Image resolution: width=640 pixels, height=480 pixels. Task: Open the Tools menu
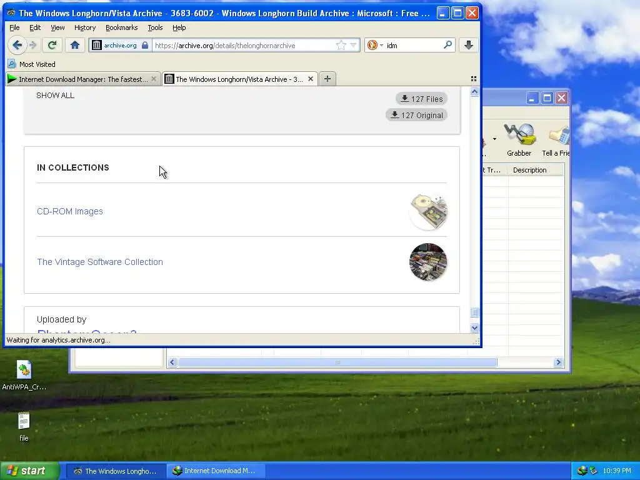click(155, 27)
